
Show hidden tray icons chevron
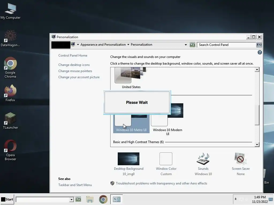[235, 199]
